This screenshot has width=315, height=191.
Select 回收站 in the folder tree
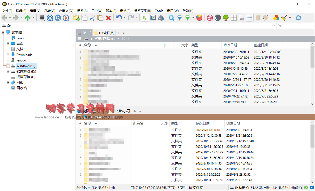[22, 88]
